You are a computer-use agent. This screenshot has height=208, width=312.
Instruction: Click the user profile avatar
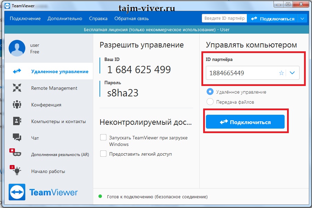17,48
